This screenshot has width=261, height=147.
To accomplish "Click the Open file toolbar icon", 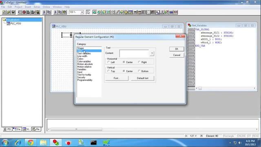I will coord(9,12).
